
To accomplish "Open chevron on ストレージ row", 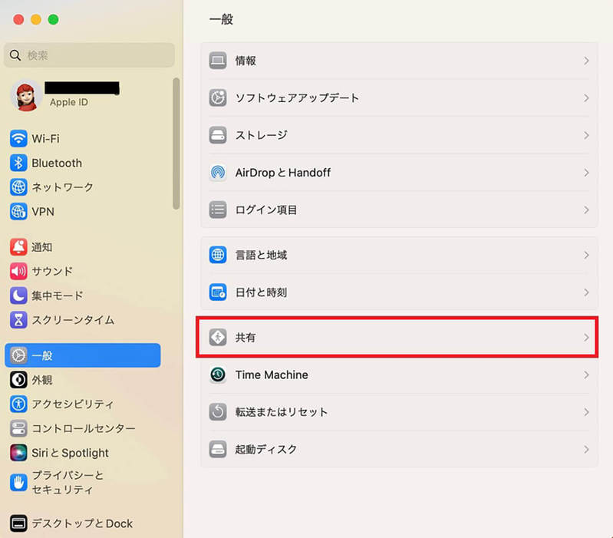I will pos(586,135).
